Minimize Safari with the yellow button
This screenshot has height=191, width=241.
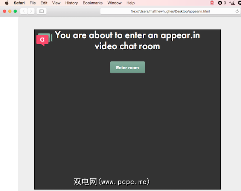click(10, 11)
